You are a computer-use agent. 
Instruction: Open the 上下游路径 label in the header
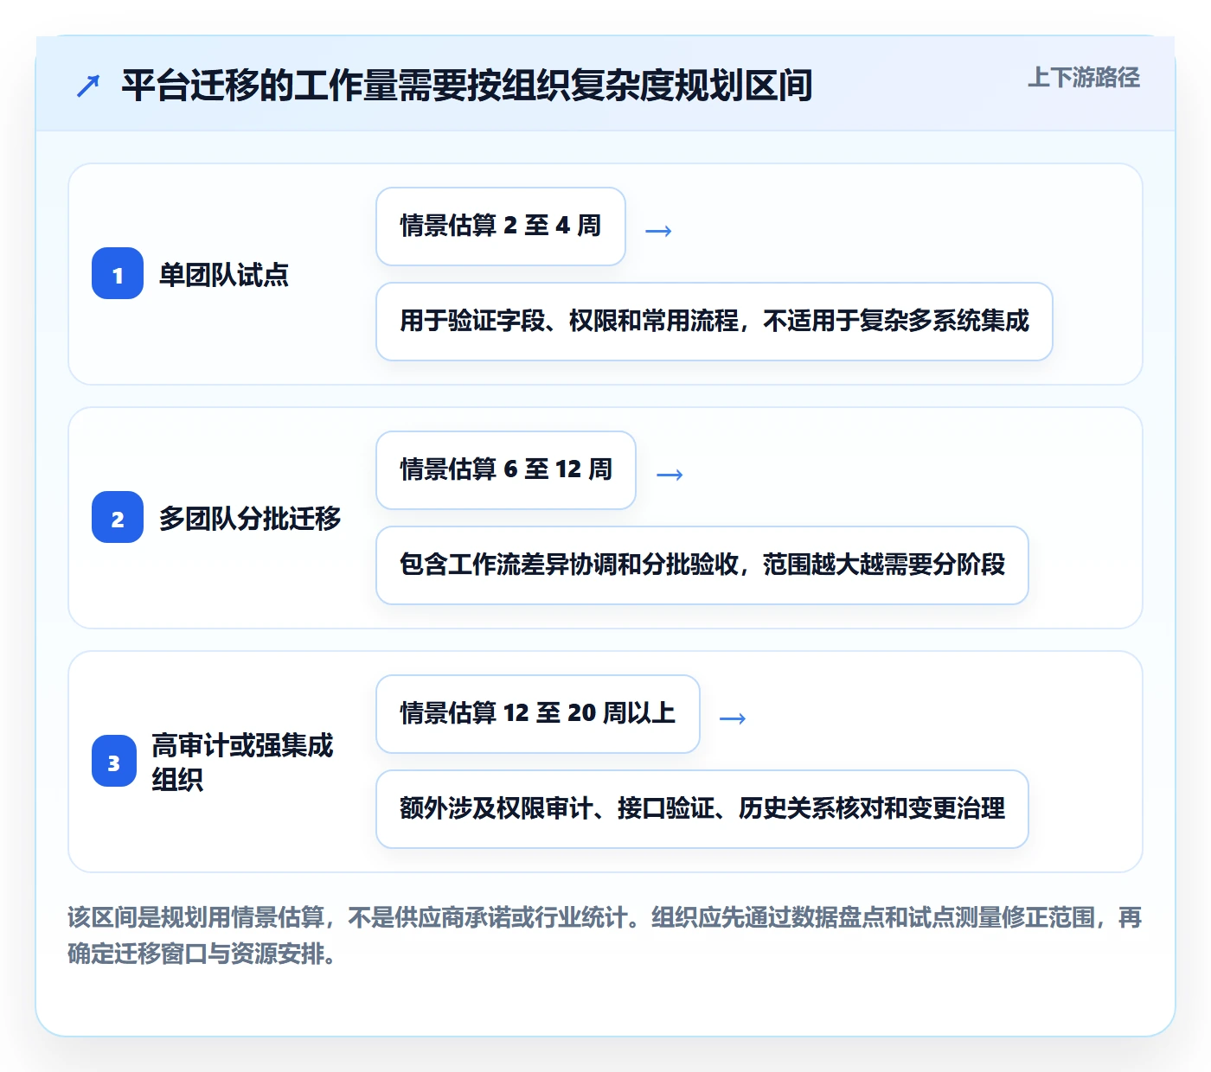pyautogui.click(x=1084, y=78)
